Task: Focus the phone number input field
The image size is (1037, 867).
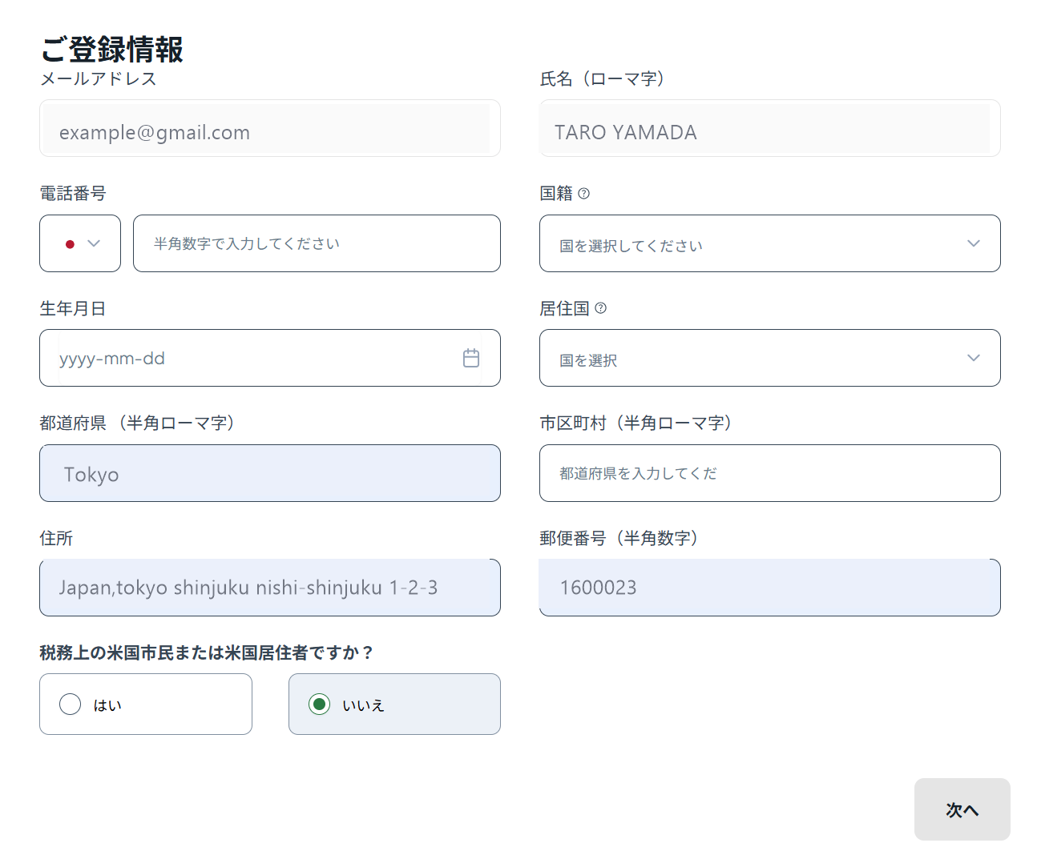Action: click(x=317, y=243)
